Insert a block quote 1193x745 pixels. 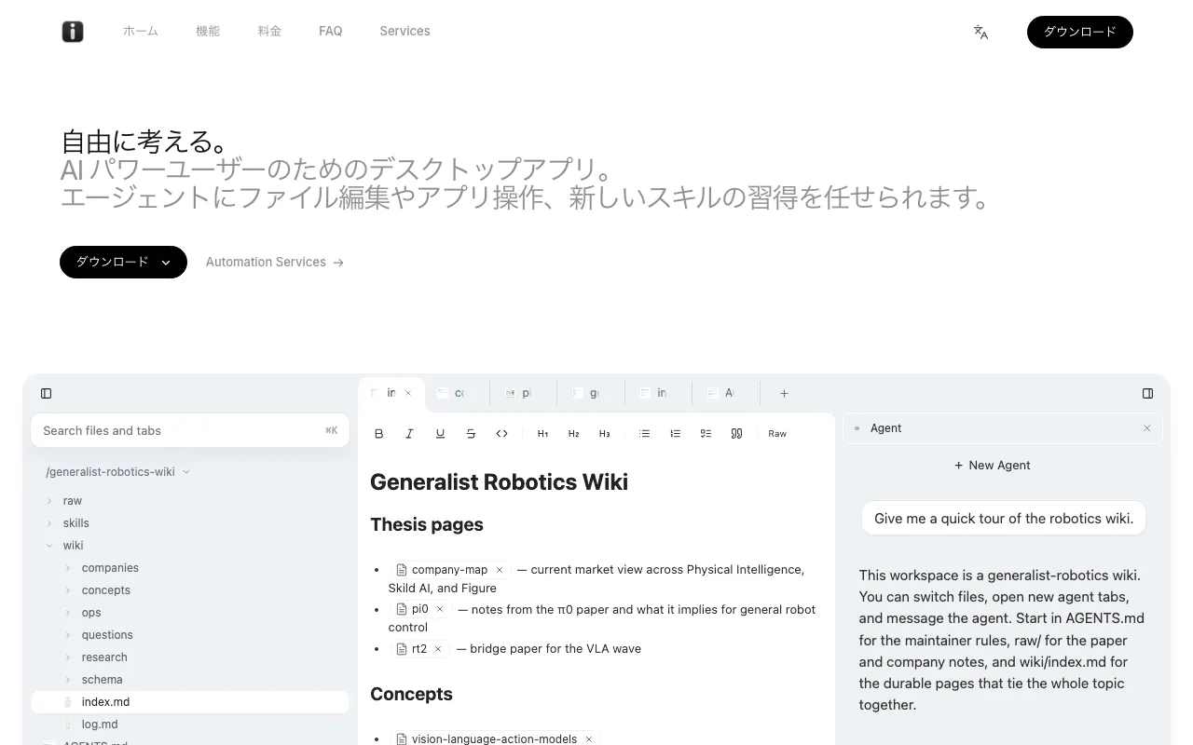tap(736, 433)
